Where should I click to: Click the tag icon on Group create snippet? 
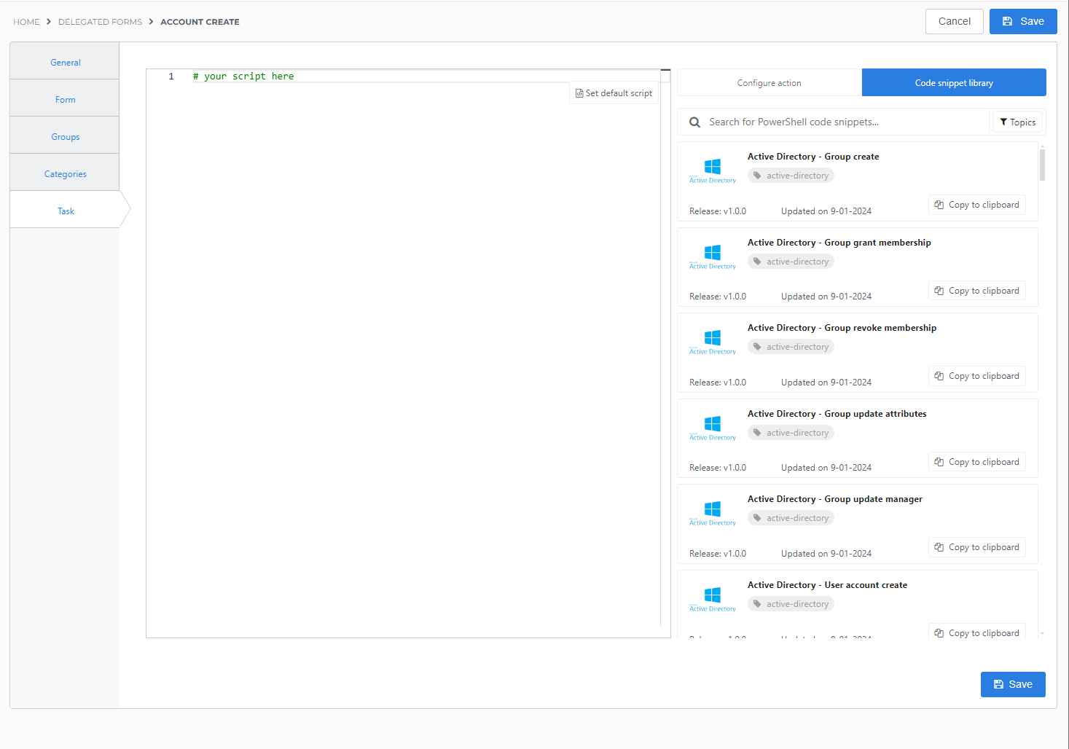pos(757,176)
